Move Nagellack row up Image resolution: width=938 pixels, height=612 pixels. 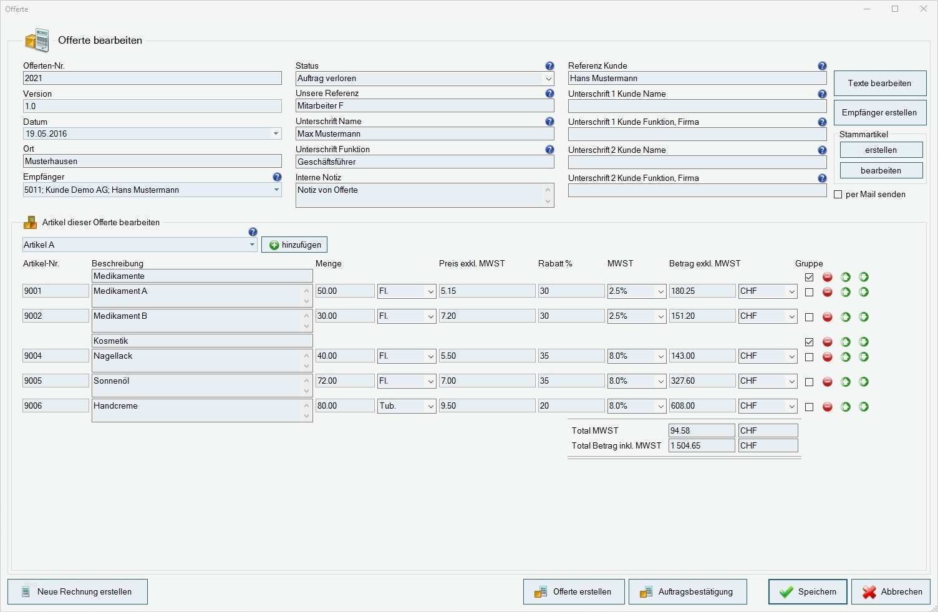click(845, 357)
